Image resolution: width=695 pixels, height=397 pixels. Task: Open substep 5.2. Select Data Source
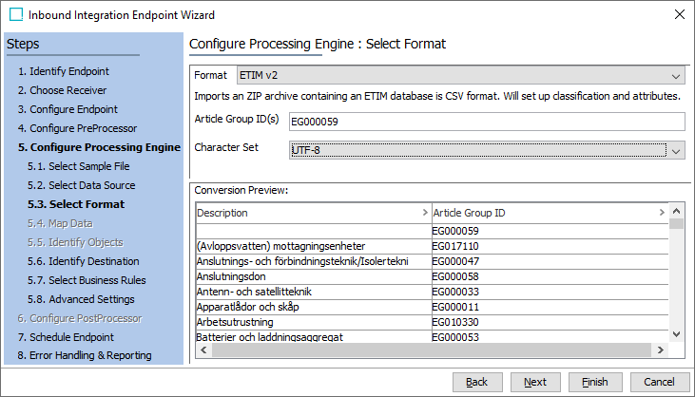(81, 185)
